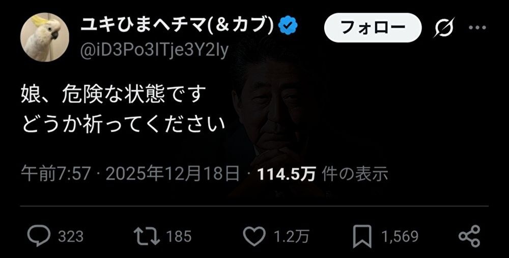Open the three-dot more options menu
The height and width of the screenshot is (258, 509).
coord(477,27)
